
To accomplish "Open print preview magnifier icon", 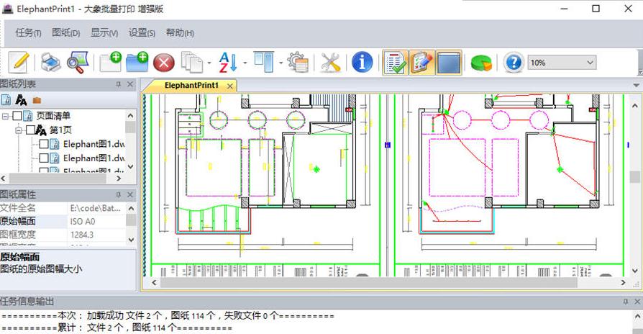I will tap(76, 63).
